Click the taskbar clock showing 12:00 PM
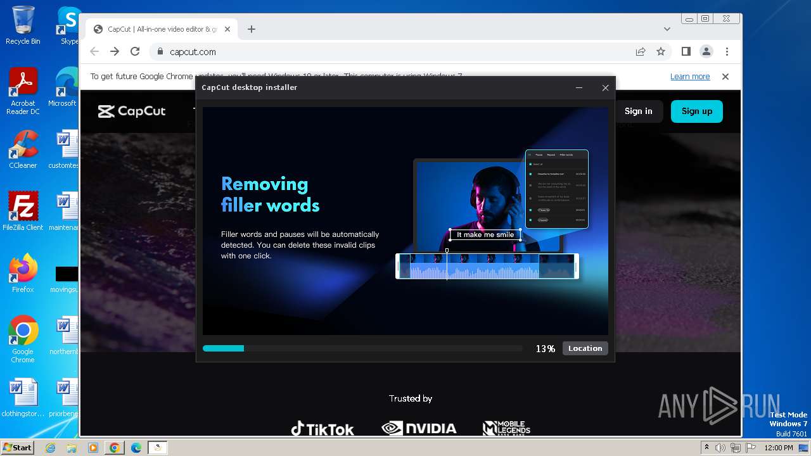 click(779, 448)
